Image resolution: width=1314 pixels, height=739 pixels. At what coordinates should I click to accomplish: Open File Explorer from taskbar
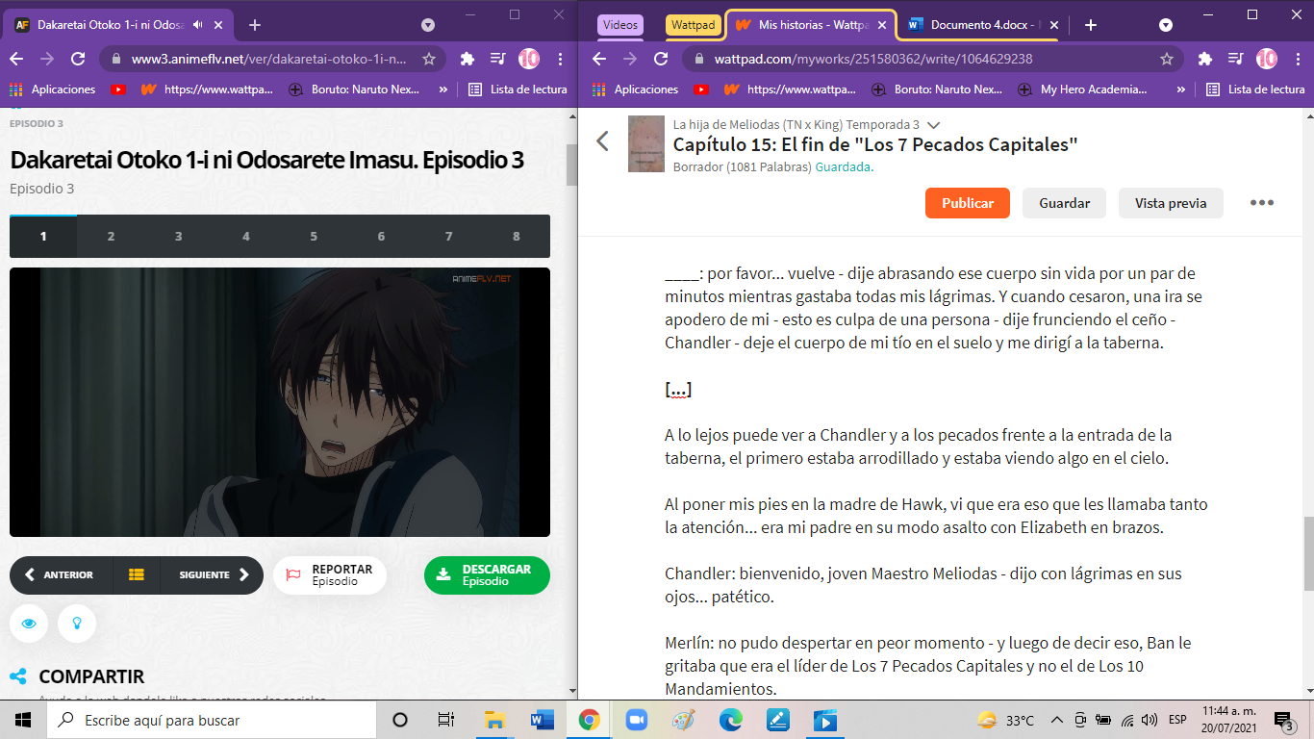pyautogui.click(x=494, y=720)
